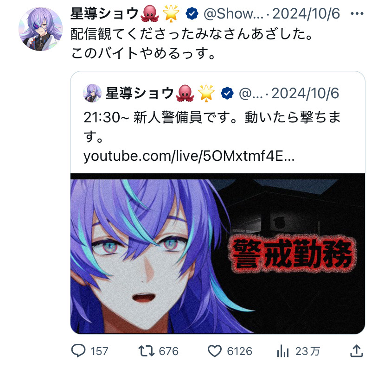Click the repost arrows icon
This screenshot has height=368, width=384.
click(x=146, y=351)
